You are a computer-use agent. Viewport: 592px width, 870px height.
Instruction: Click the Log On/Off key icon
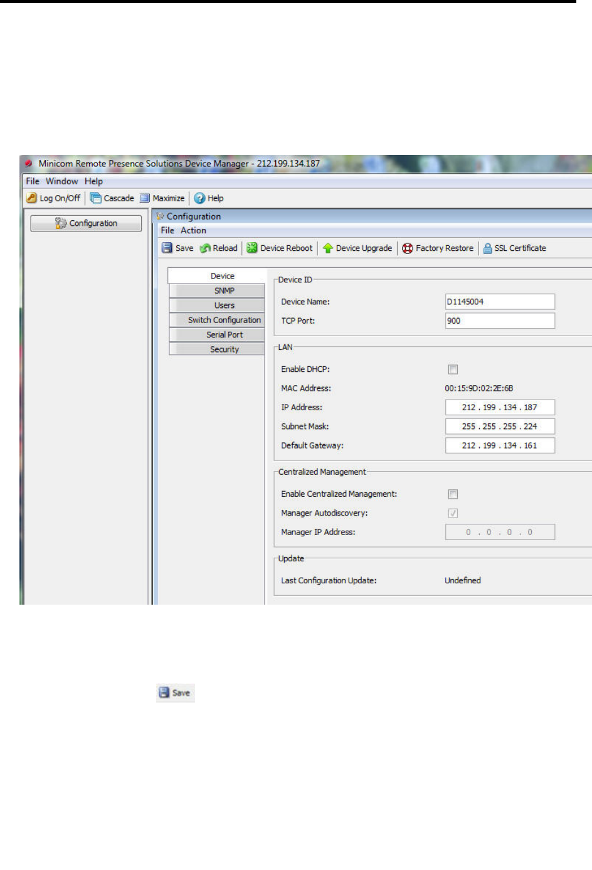point(31,198)
